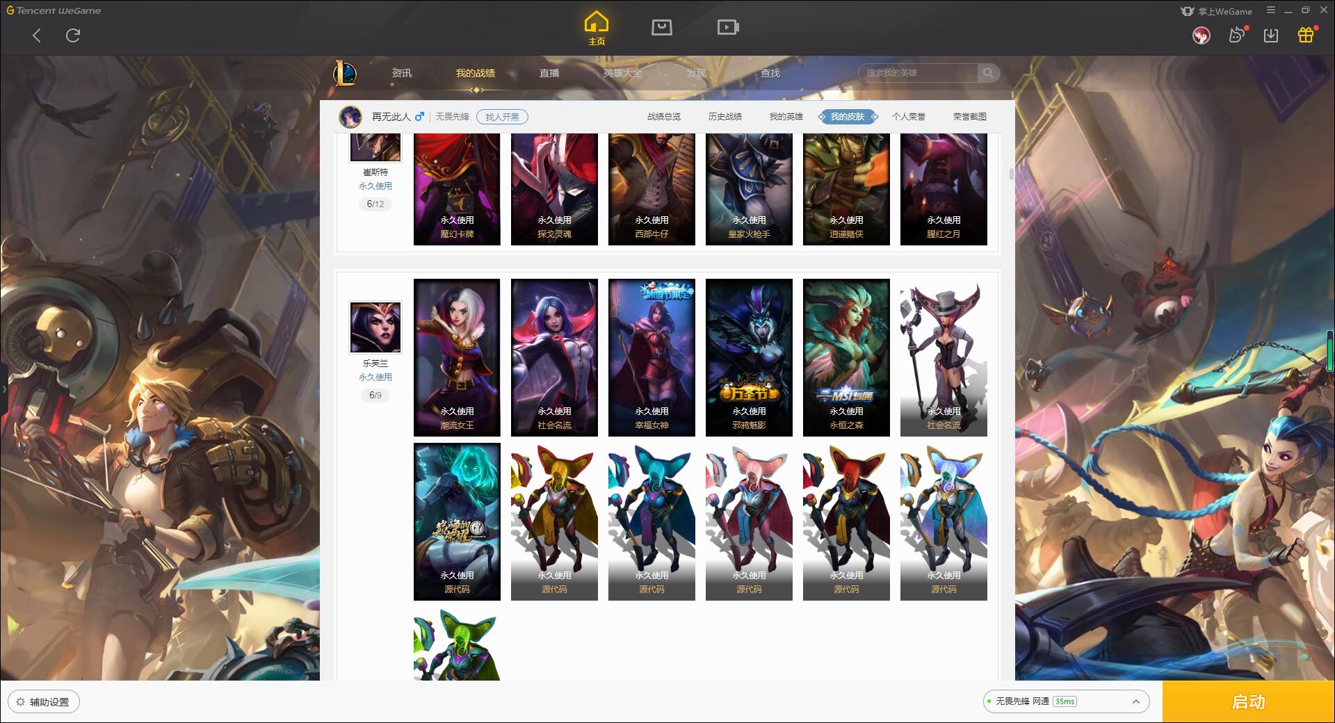Click the 启动 launch button
Image resolution: width=1335 pixels, height=723 pixels.
(1248, 702)
